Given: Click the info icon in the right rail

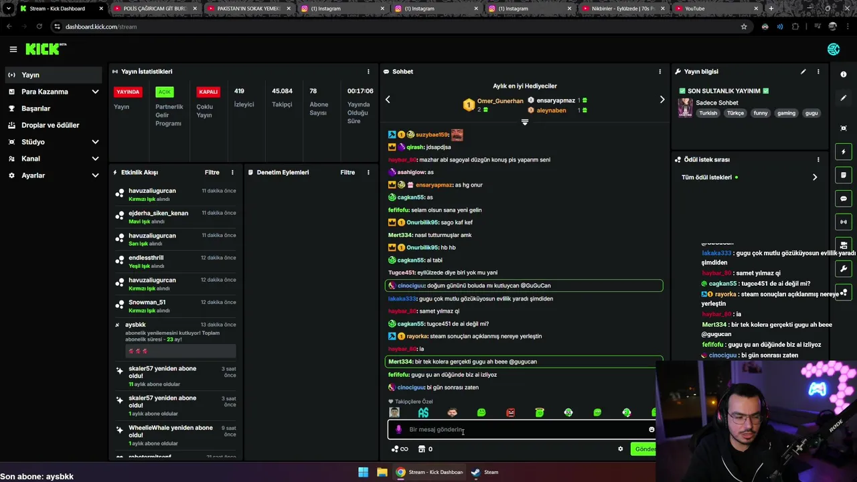Looking at the screenshot, I should pyautogui.click(x=844, y=74).
